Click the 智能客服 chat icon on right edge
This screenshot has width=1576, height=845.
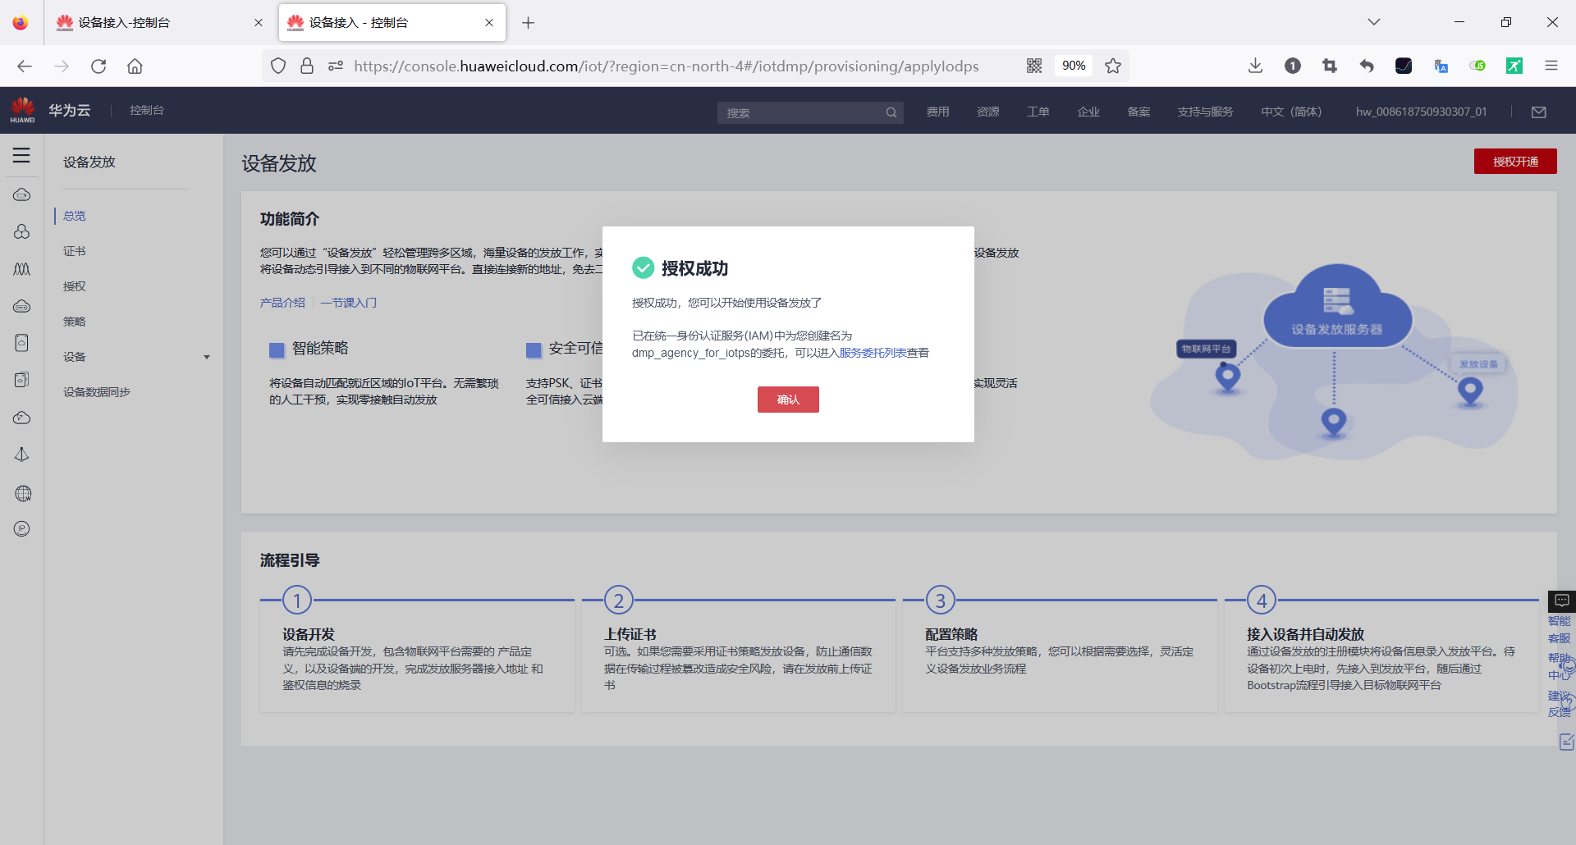pyautogui.click(x=1561, y=601)
